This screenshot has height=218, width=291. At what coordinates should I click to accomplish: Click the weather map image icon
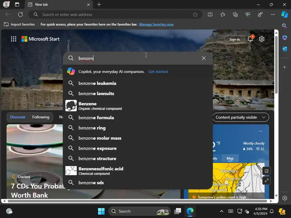(x=267, y=171)
